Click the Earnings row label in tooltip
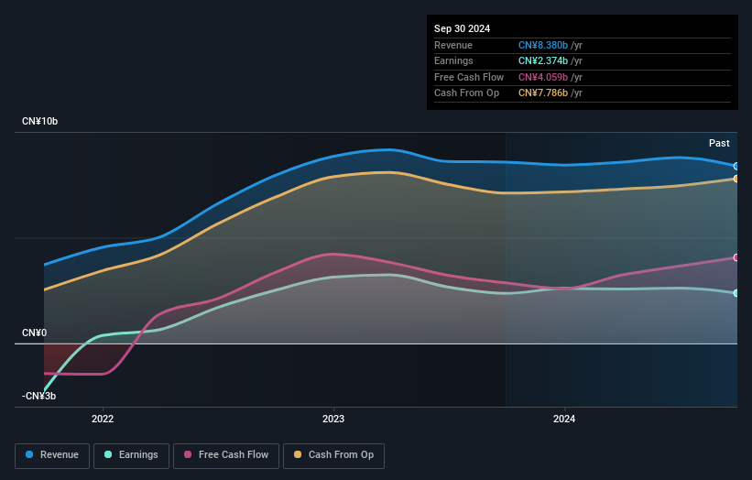The image size is (752, 480). (453, 60)
